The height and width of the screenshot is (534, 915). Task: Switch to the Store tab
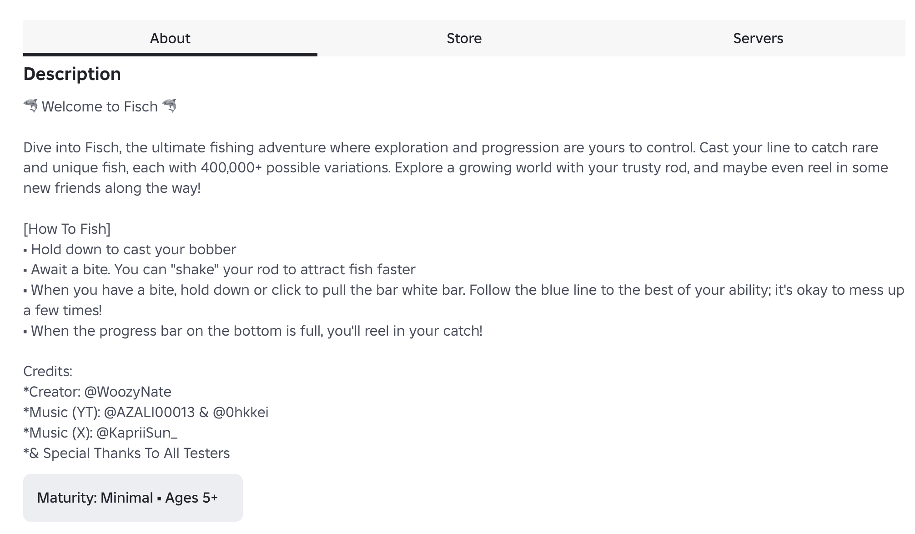pyautogui.click(x=464, y=38)
